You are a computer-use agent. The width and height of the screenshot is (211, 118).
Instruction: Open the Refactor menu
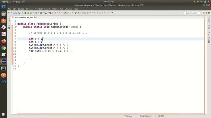coord(29,9)
